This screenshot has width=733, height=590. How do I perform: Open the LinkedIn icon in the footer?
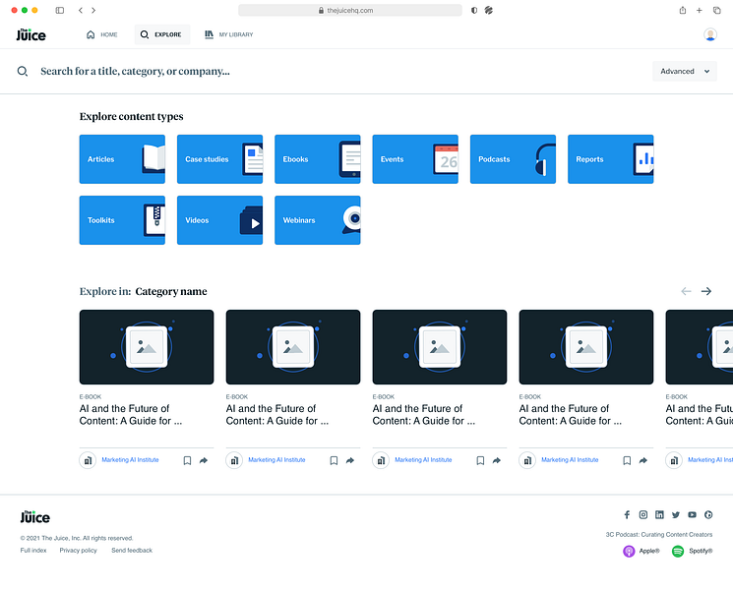click(x=659, y=515)
